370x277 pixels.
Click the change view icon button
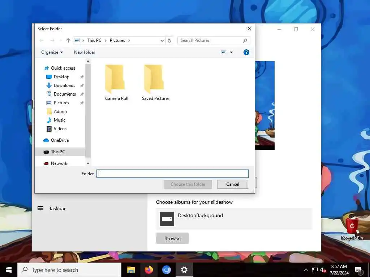click(224, 52)
